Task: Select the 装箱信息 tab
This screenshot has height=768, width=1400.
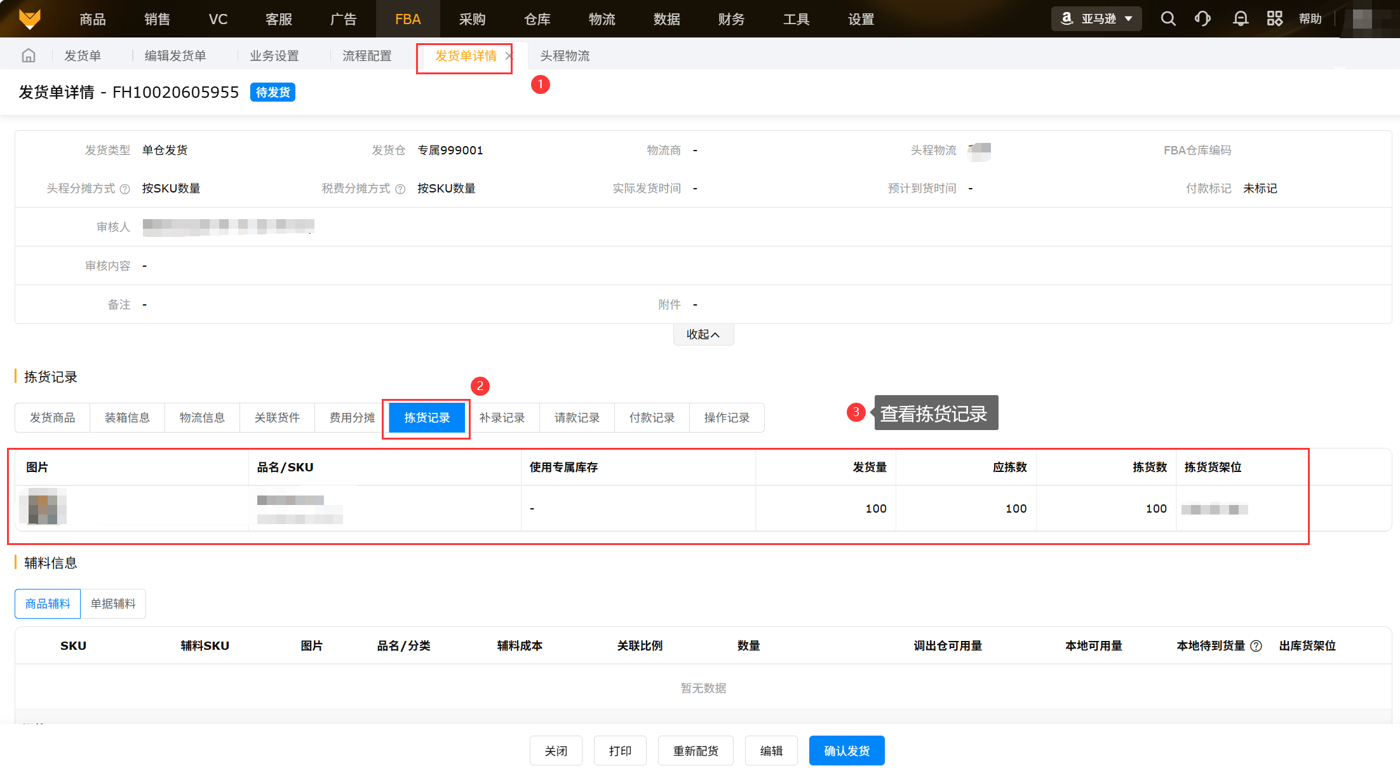Action: pyautogui.click(x=127, y=417)
